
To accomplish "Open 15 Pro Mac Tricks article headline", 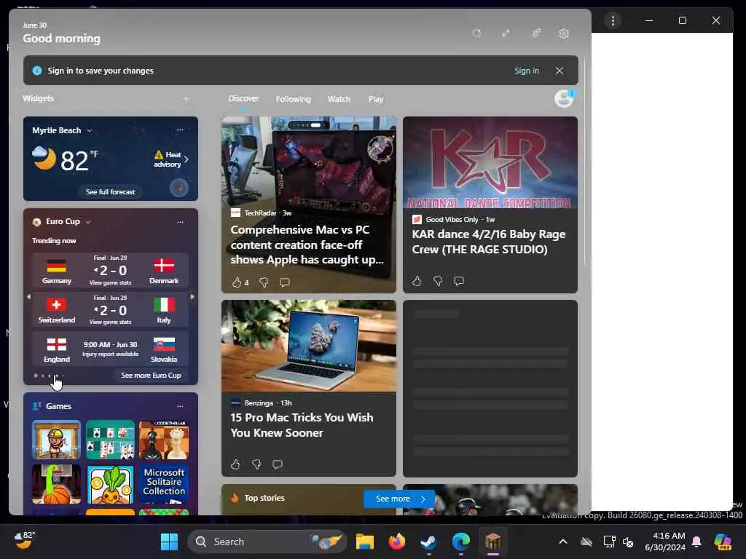I will pos(302,425).
